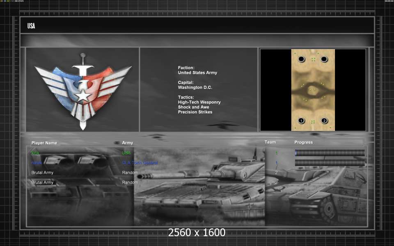Viewport: 394px width, 246px height.
Task: Select the green 'USA' army entry in player list
Action: tap(126, 153)
